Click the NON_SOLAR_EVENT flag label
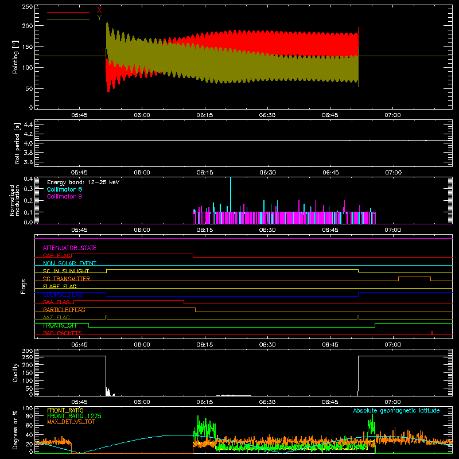Screen dimensions: 459x459 (69, 263)
